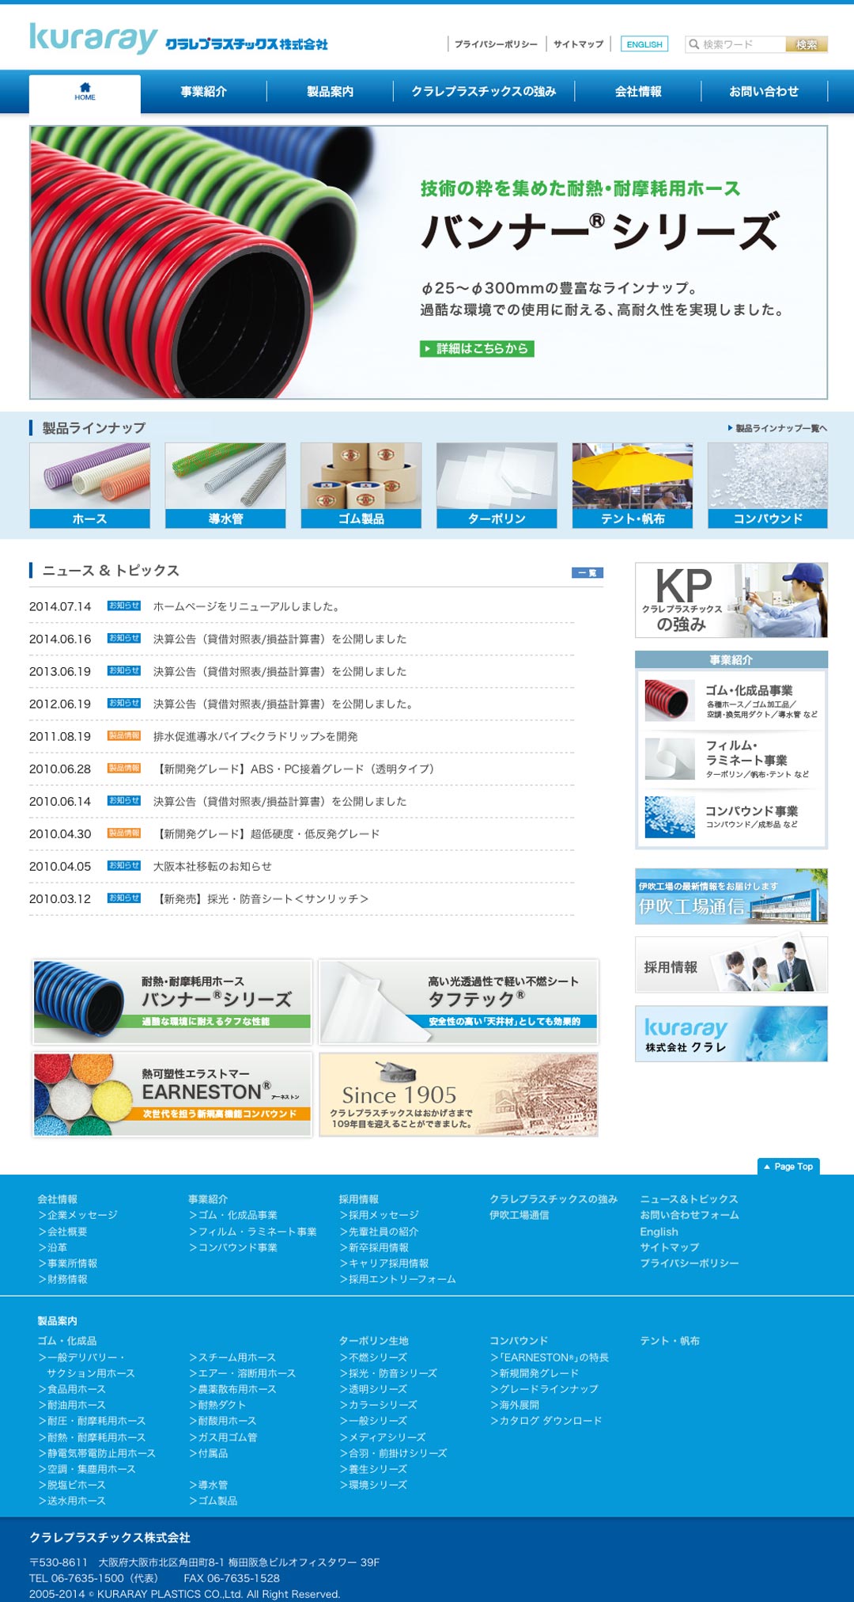Click the HOME house icon tab
854x1602 pixels.
tap(85, 92)
